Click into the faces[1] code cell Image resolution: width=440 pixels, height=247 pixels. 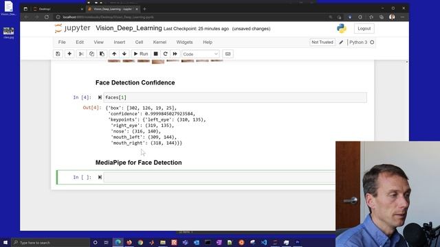[235, 97]
